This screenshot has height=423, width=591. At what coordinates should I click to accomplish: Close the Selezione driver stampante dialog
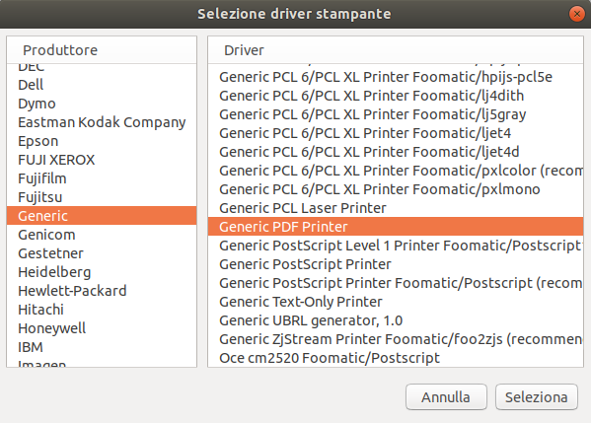pos(576,14)
